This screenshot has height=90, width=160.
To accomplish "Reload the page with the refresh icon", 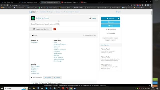I will (7, 5).
